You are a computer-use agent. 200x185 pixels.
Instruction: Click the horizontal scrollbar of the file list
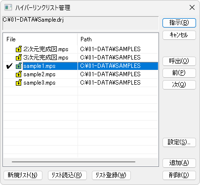pyautogui.click(x=74, y=162)
